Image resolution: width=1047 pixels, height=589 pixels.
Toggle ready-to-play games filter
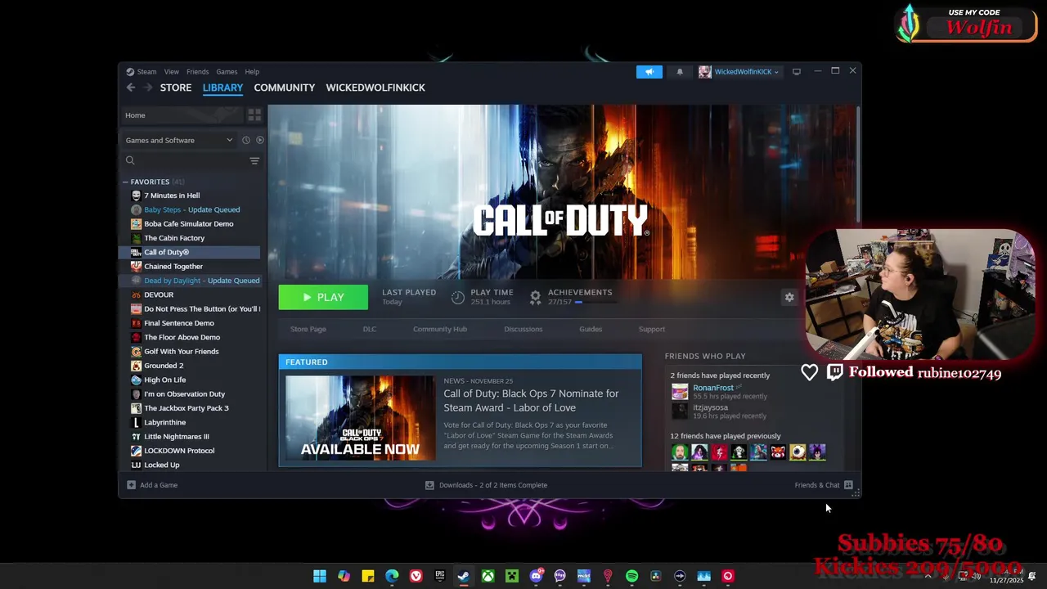pos(260,140)
